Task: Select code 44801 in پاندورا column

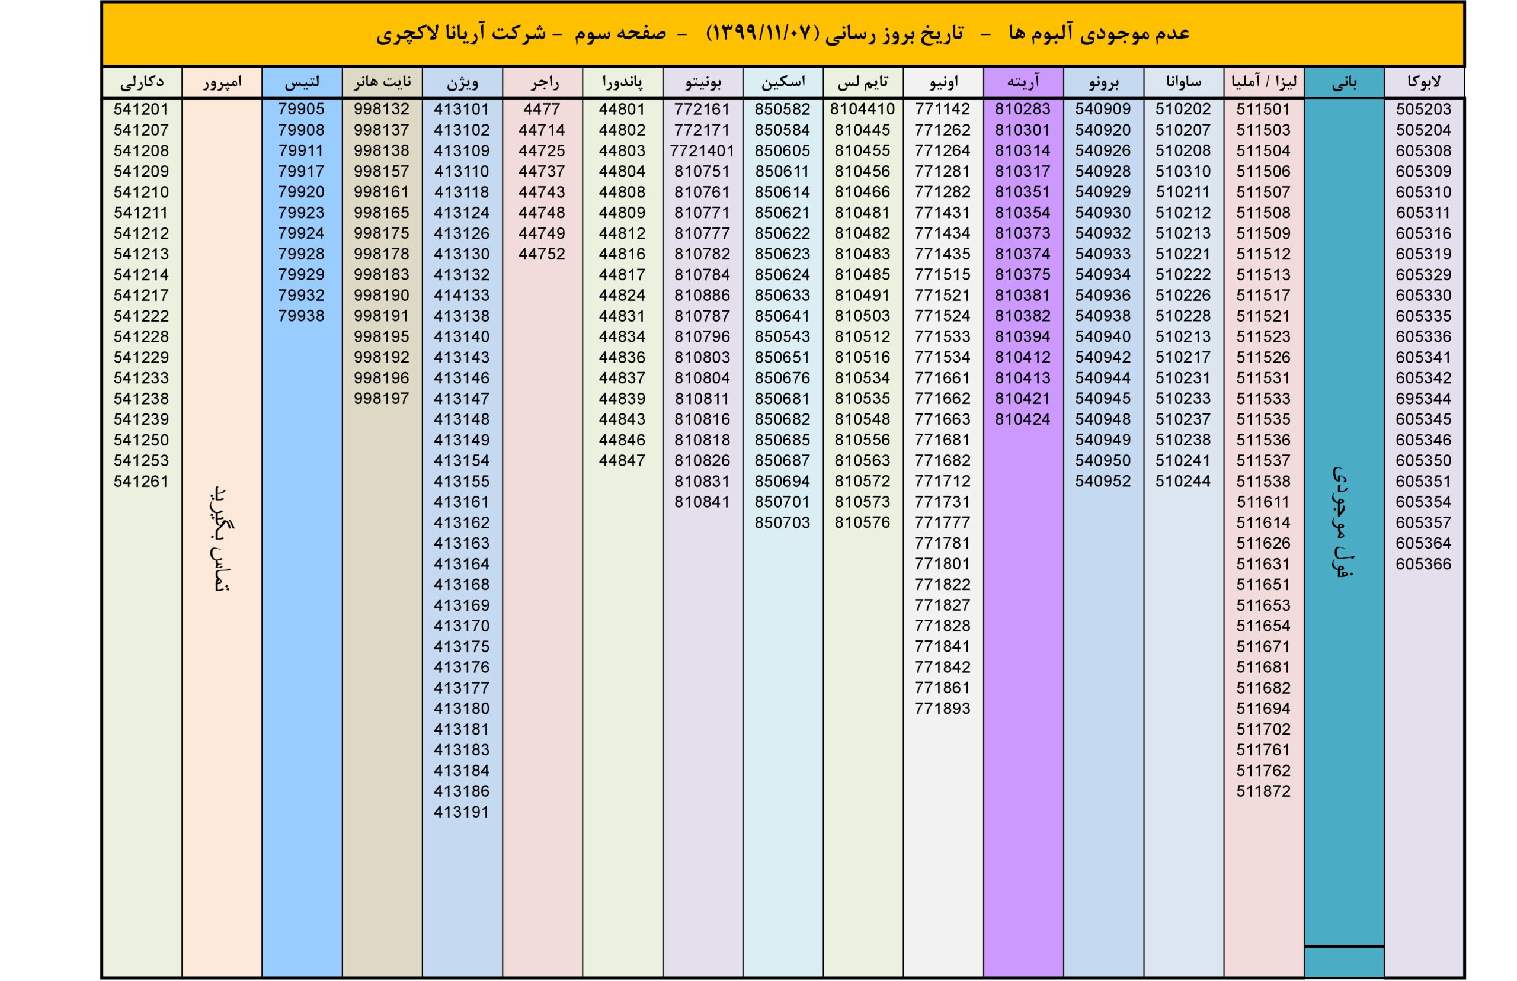Action: (622, 109)
